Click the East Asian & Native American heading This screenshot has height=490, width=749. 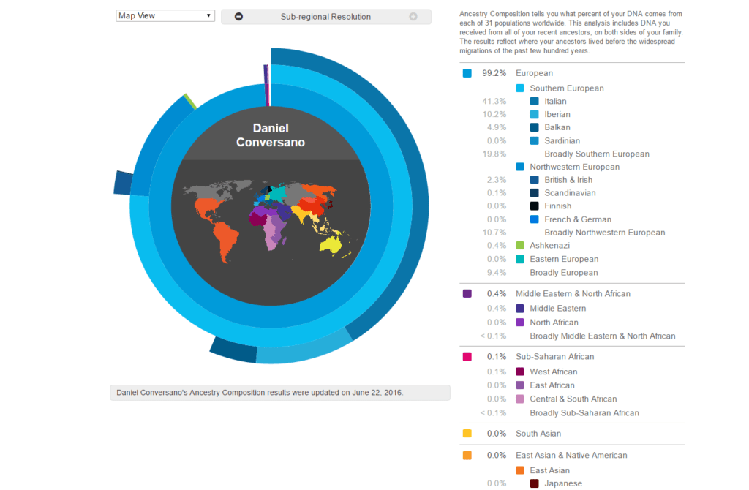pos(571,455)
